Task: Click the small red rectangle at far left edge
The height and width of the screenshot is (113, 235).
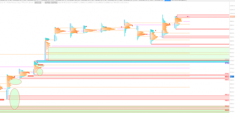Action: pyautogui.click(x=2, y=100)
